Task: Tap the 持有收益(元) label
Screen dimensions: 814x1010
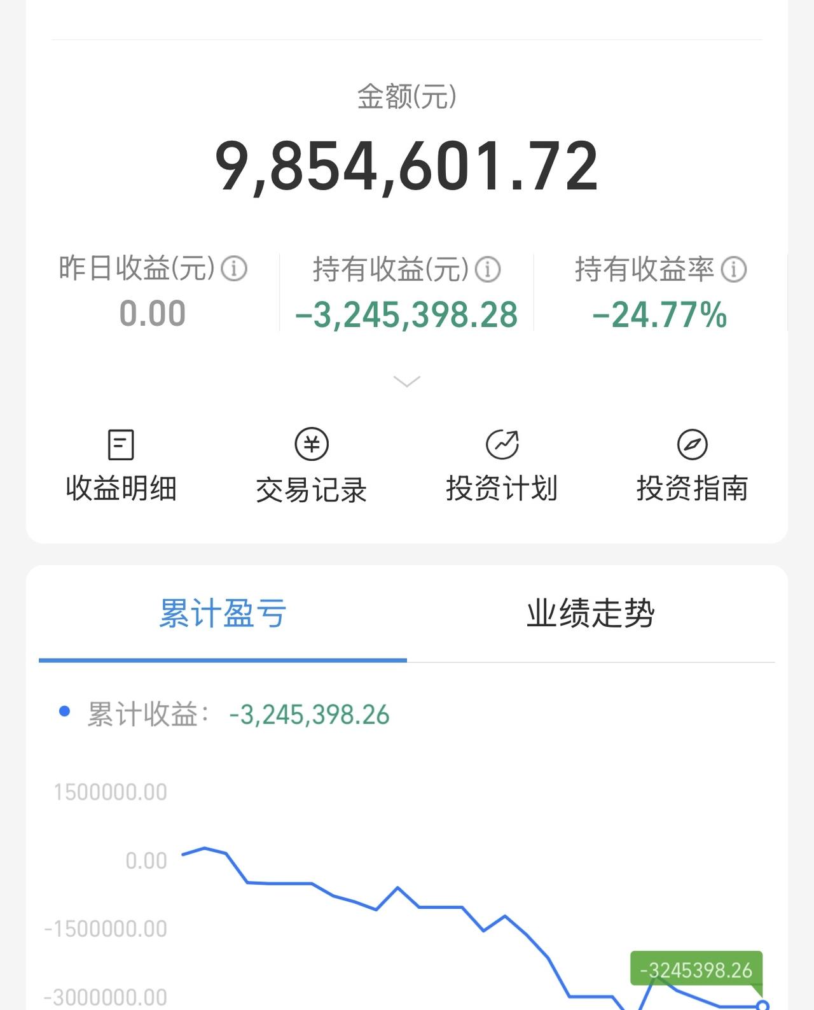Action: (391, 269)
